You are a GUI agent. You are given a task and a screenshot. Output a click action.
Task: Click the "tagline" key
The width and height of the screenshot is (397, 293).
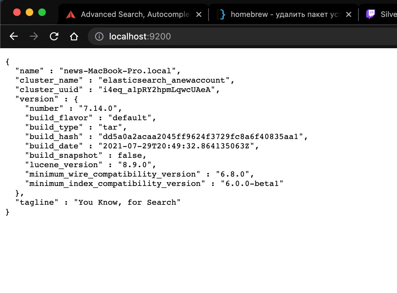[x=37, y=202]
